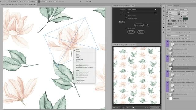Choose Place from context menu
Image resolution: width=196 pixels, height=110 pixels.
(x=77, y=50)
